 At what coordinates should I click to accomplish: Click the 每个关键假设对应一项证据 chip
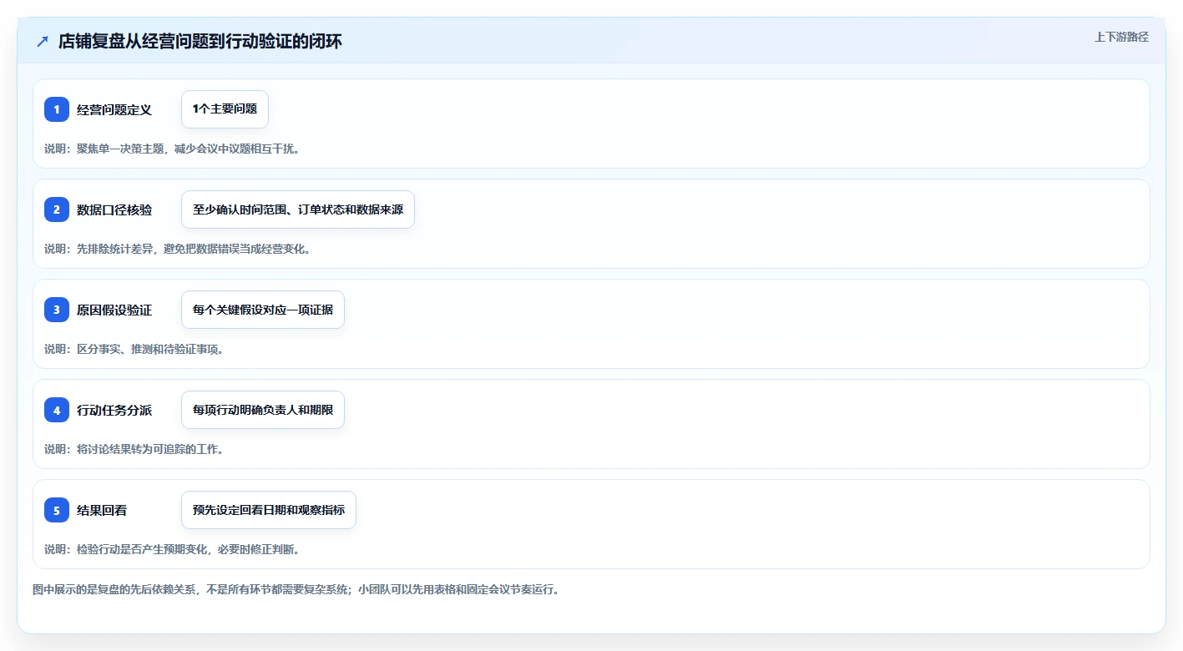click(x=263, y=310)
